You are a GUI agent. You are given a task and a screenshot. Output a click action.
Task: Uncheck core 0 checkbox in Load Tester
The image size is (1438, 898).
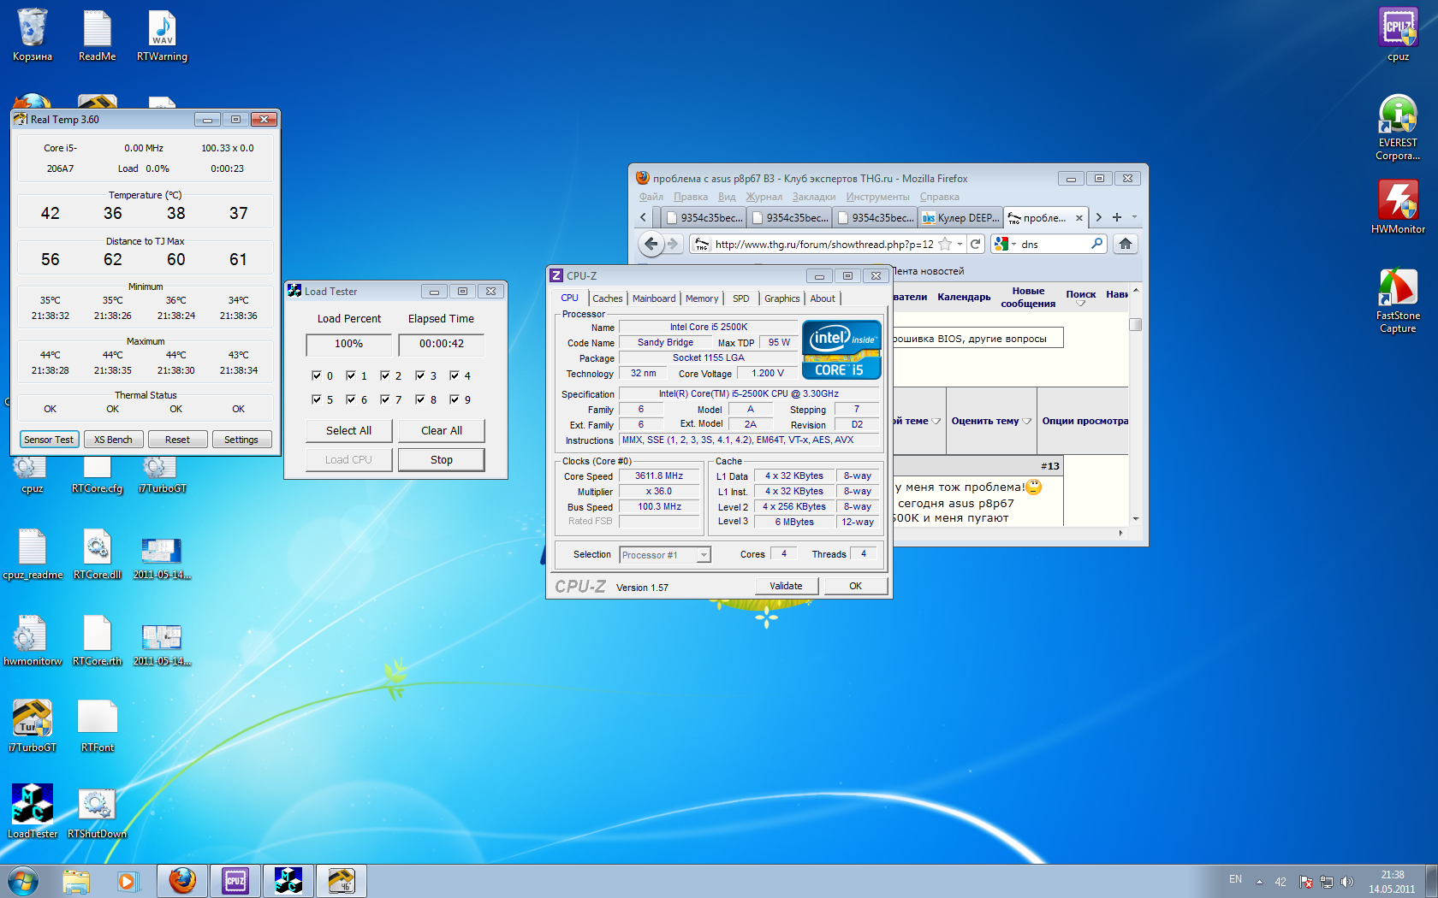pyautogui.click(x=317, y=375)
